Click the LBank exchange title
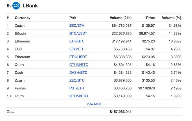 pos(30,6)
